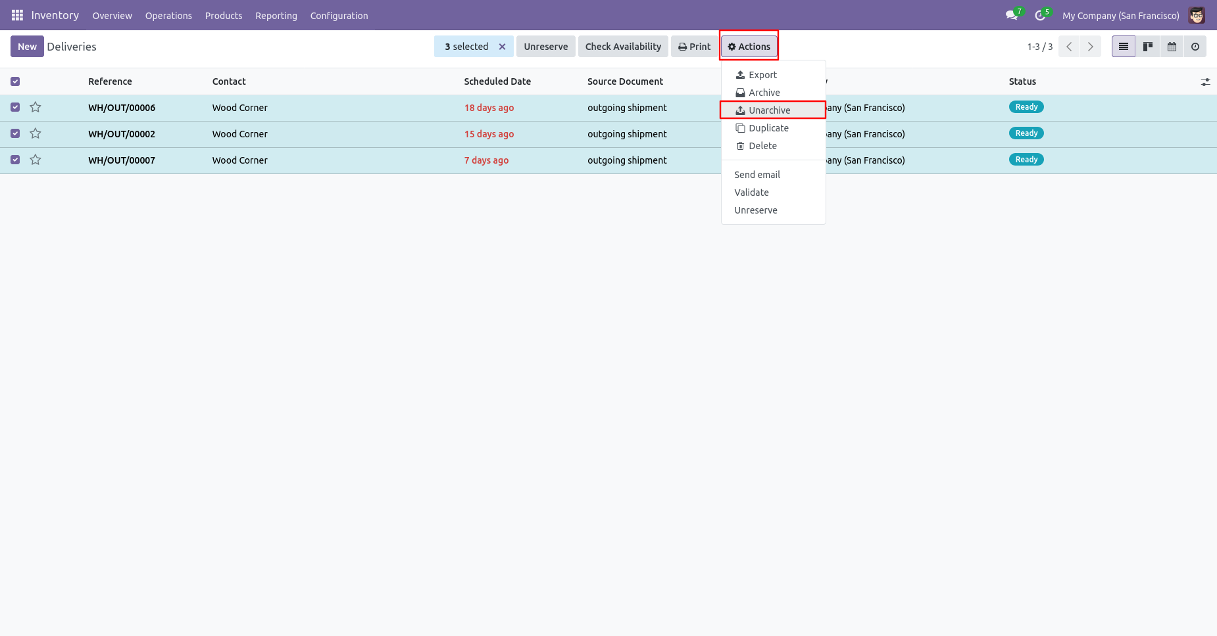This screenshot has height=636, width=1217.
Task: Open the Operations menu
Action: pos(168,16)
